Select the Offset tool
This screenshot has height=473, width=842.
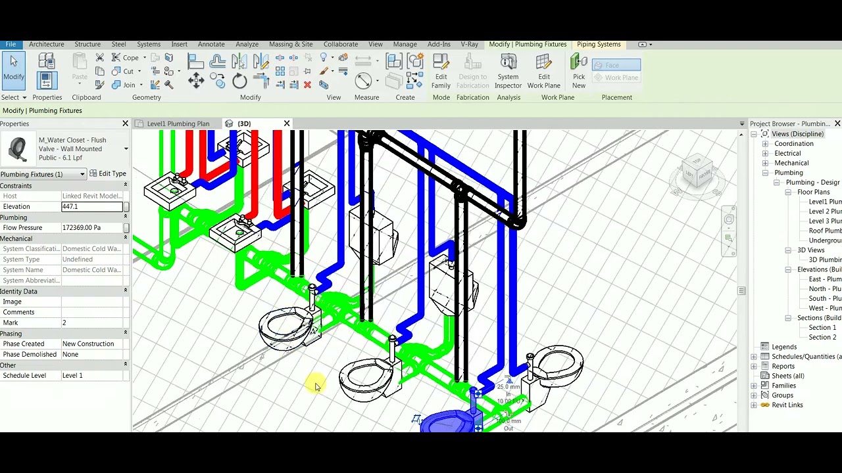coord(218,62)
